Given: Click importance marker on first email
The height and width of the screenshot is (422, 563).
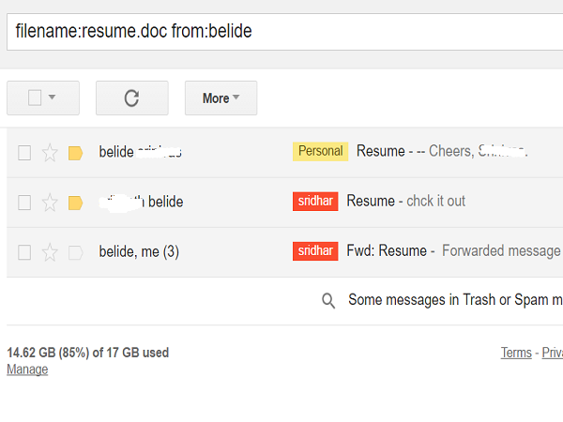Looking at the screenshot, I should (x=76, y=153).
